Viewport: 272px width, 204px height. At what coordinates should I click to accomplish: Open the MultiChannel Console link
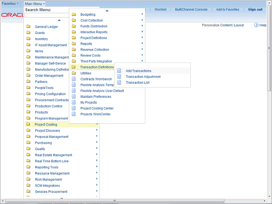[191, 9]
